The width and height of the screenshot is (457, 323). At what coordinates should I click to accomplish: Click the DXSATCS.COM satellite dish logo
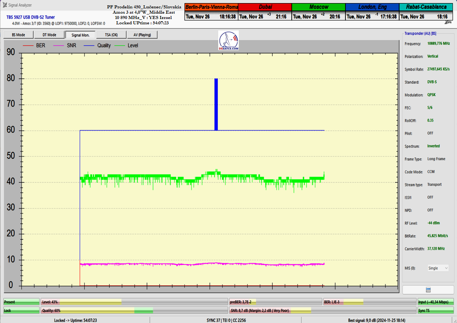(x=228, y=41)
